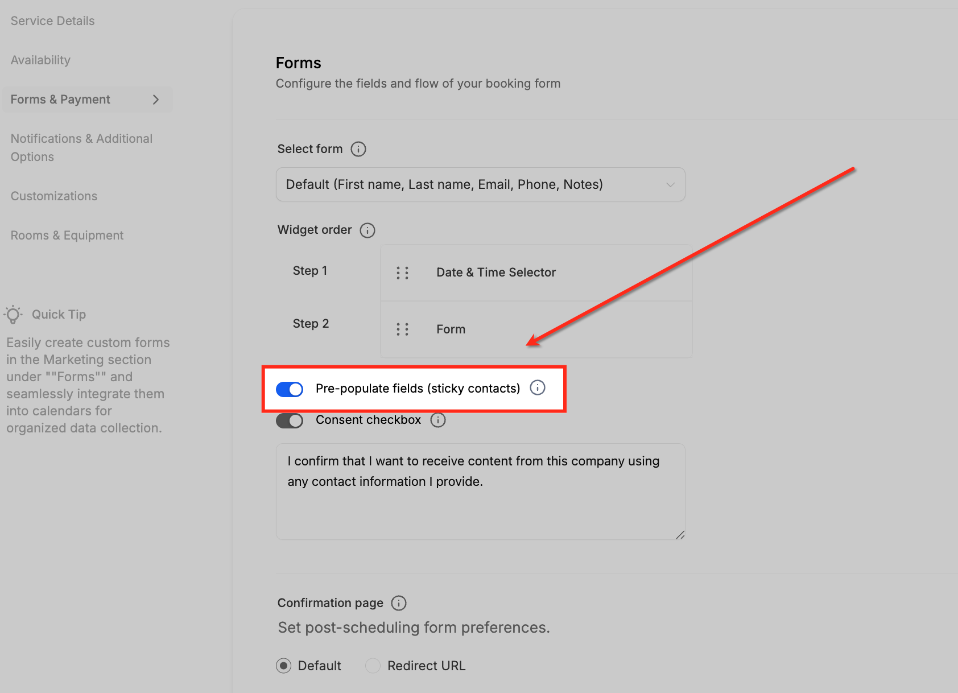The width and height of the screenshot is (958, 693).
Task: Open the Rooms & Equipment section
Action: (67, 235)
